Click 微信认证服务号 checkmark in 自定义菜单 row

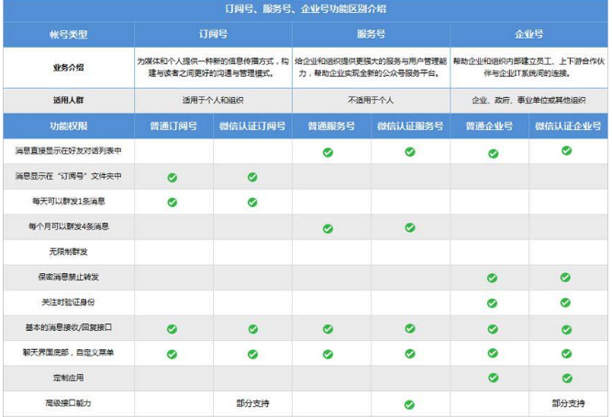(x=410, y=354)
